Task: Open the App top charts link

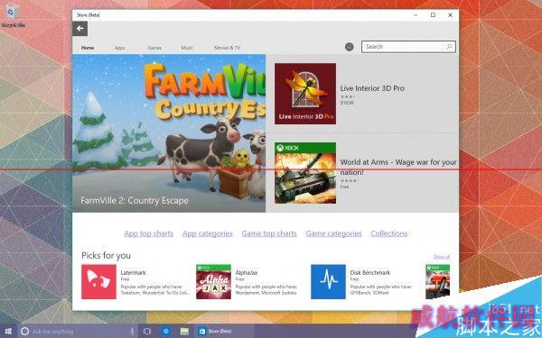Action: pos(149,233)
